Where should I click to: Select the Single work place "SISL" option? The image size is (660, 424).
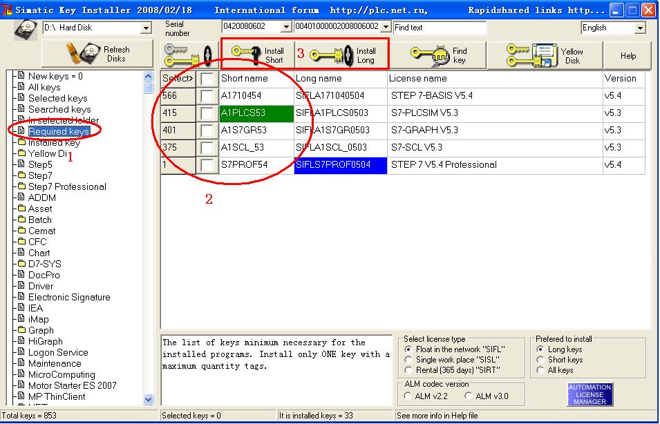pyautogui.click(x=408, y=360)
